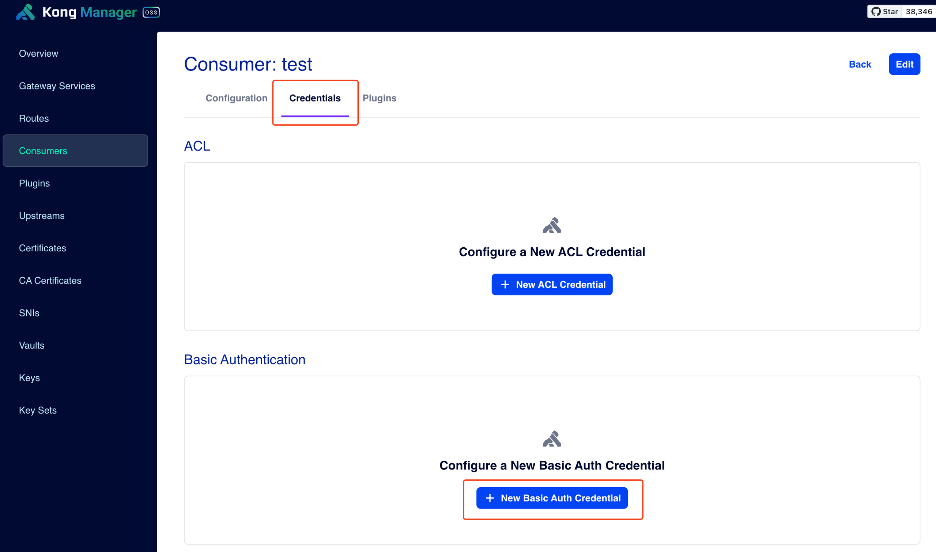The width and height of the screenshot is (936, 552).
Task: Select the Credentials tab
Action: [x=315, y=98]
